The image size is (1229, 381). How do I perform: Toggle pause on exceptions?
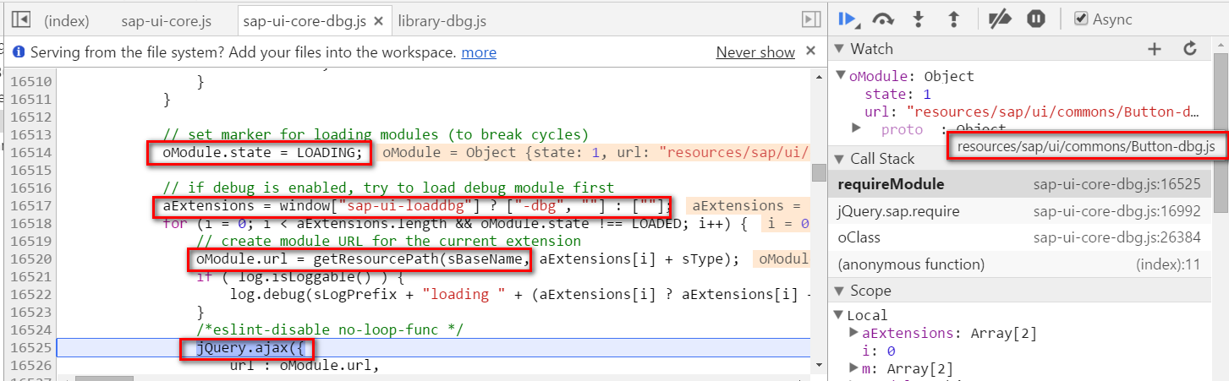pos(1036,19)
